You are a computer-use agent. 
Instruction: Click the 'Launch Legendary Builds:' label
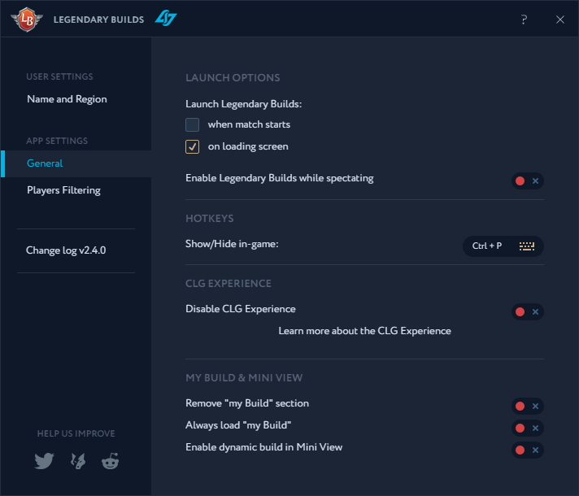coord(243,105)
